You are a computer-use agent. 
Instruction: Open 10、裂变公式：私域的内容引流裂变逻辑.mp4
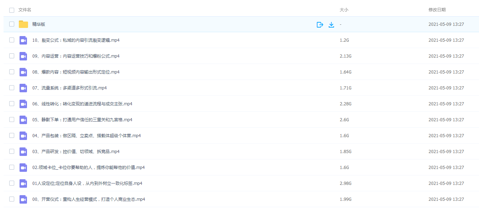point(76,40)
